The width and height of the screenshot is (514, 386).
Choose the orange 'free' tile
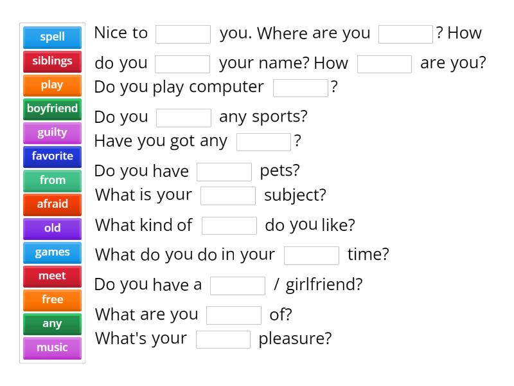click(x=51, y=300)
